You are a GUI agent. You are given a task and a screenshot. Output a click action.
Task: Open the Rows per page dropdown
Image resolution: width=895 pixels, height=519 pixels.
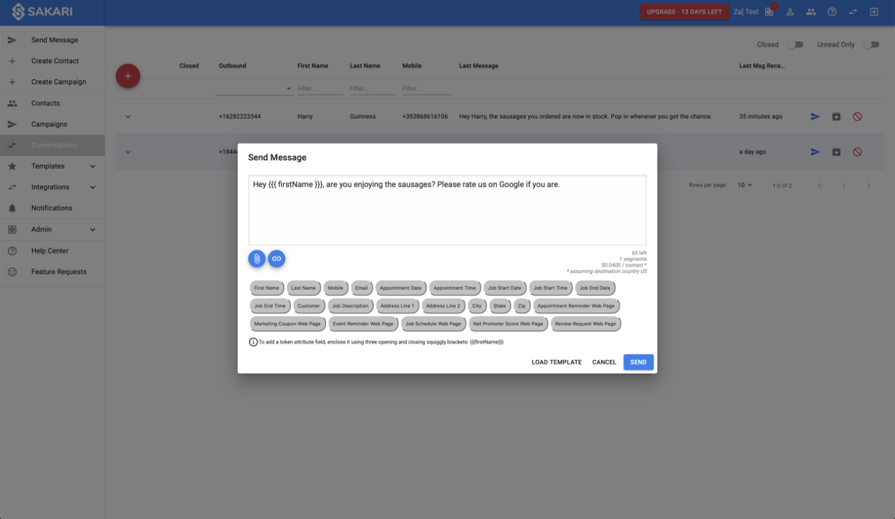click(x=745, y=186)
